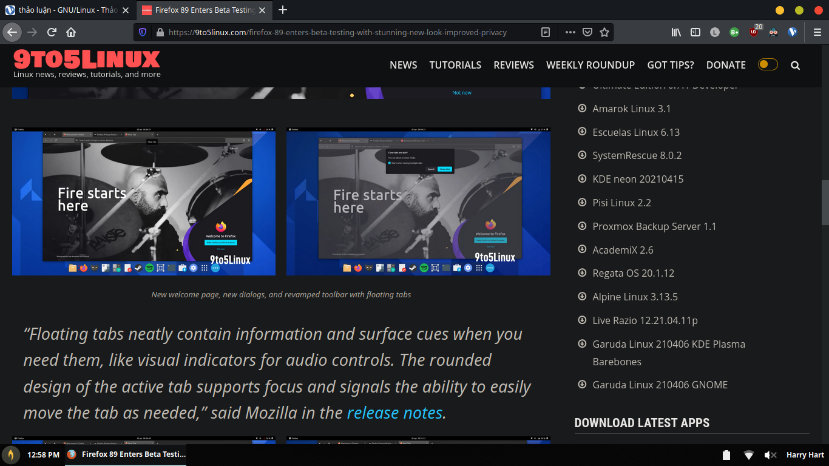Open Live Razio 12.21.04.11p link
This screenshot has width=829, height=466.
coord(645,320)
